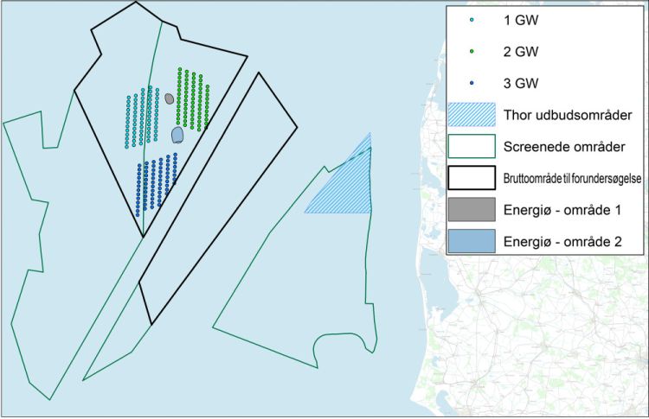This screenshot has width=649, height=419.
Task: Click the 3 GW blue legend dot
Action: click(472, 83)
